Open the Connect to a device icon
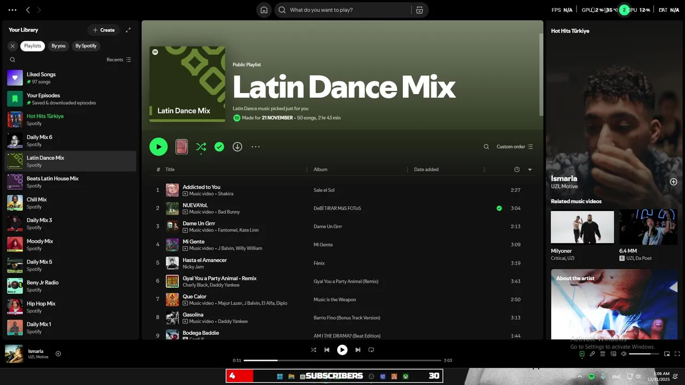 (x=613, y=353)
